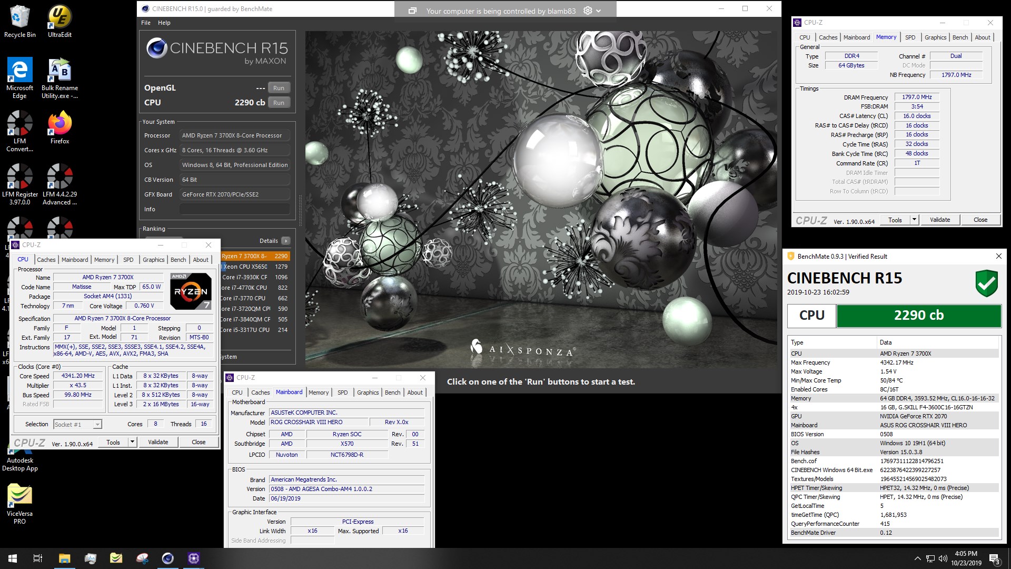The height and width of the screenshot is (569, 1011).
Task: Click mainboard model ROG CROSSHAIR VIII HERO
Action: [x=319, y=422]
